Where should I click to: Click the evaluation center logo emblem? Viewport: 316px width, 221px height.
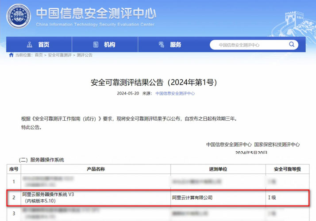click(x=19, y=16)
